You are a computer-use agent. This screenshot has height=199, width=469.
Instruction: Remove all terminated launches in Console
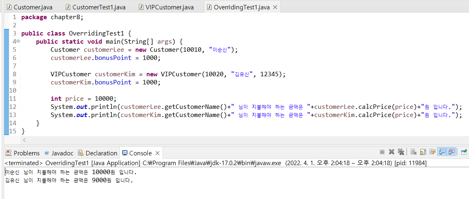pos(401,152)
